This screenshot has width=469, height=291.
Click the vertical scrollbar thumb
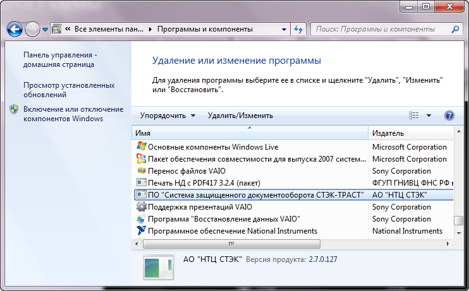tap(459, 220)
